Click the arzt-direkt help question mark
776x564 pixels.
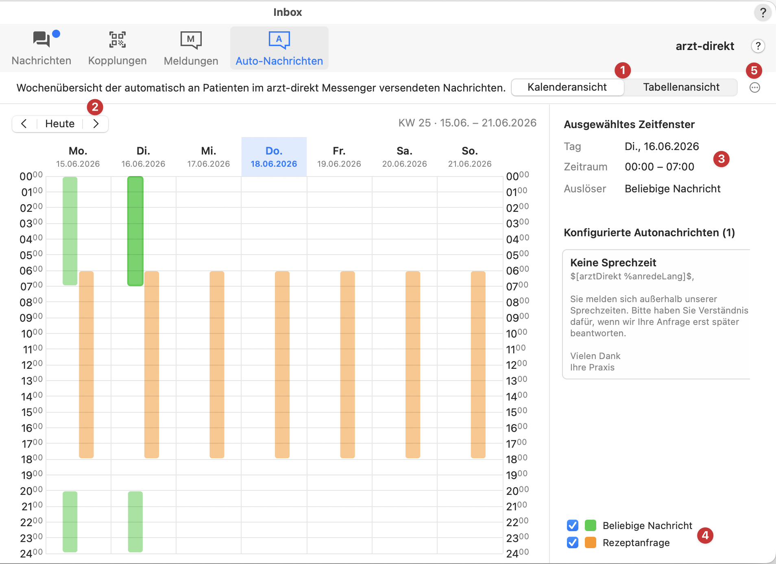758,46
